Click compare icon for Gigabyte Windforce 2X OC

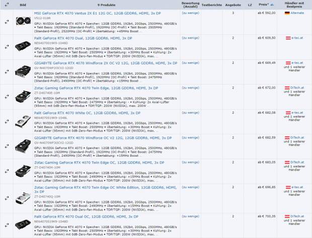7,72
